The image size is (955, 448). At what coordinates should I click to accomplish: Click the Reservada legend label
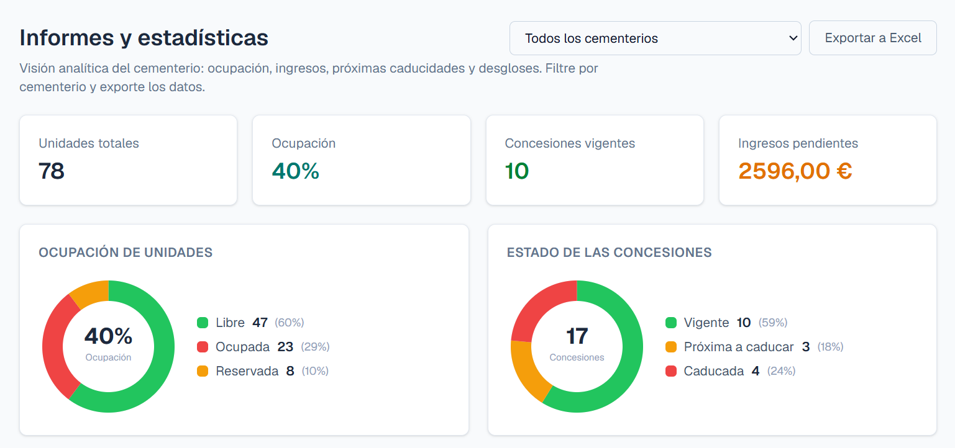point(247,371)
